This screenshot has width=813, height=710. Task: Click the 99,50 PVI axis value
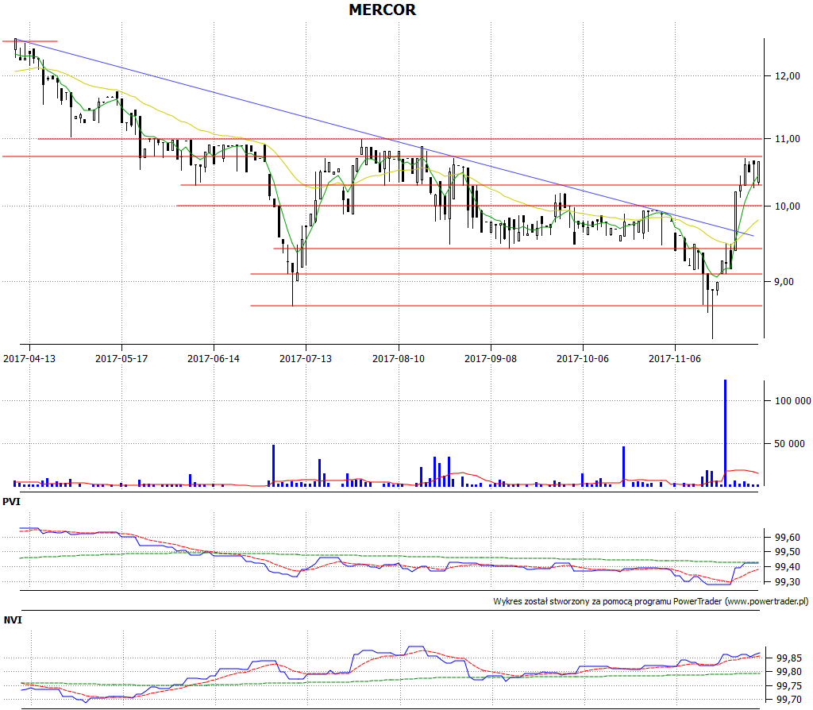pyautogui.click(x=787, y=552)
